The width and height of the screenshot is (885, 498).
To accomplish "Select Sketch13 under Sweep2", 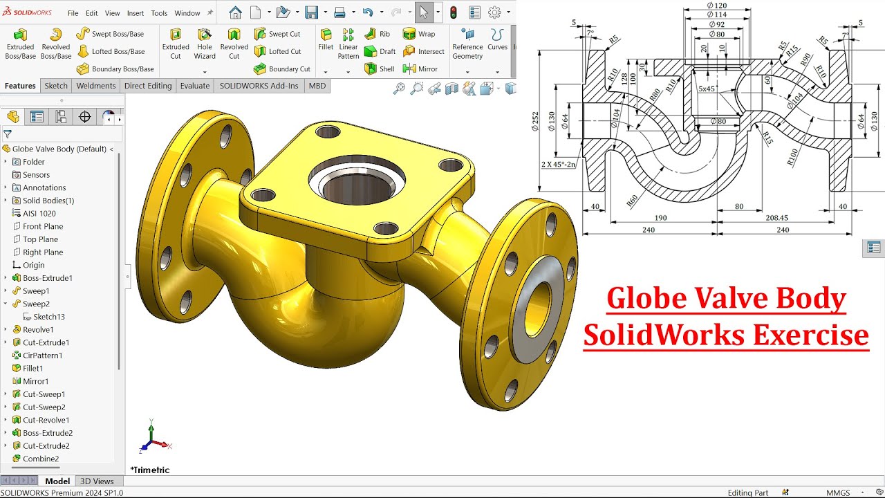I will point(44,317).
